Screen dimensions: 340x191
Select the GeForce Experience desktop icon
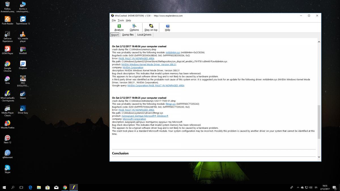coord(8,37)
